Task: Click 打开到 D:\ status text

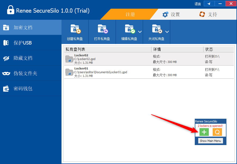Action: tap(212, 56)
